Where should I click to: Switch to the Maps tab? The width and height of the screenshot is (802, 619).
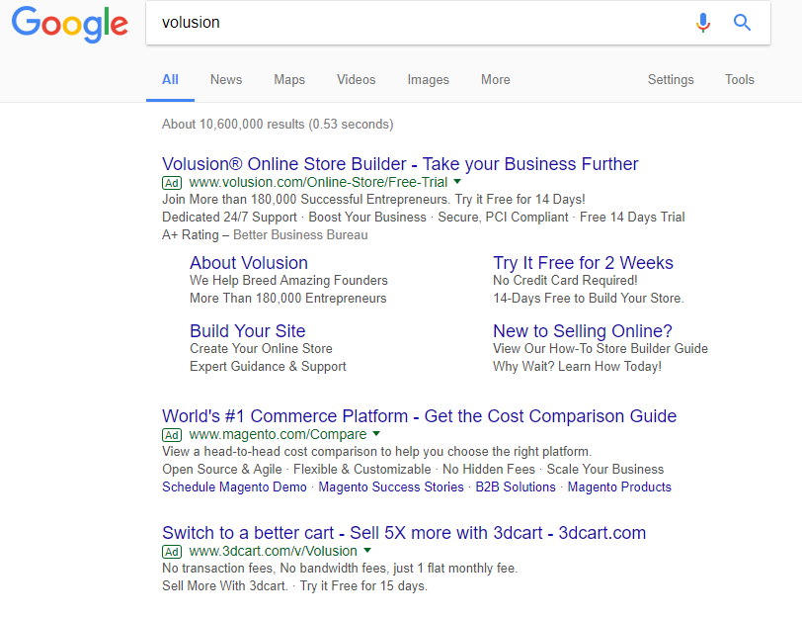point(289,79)
